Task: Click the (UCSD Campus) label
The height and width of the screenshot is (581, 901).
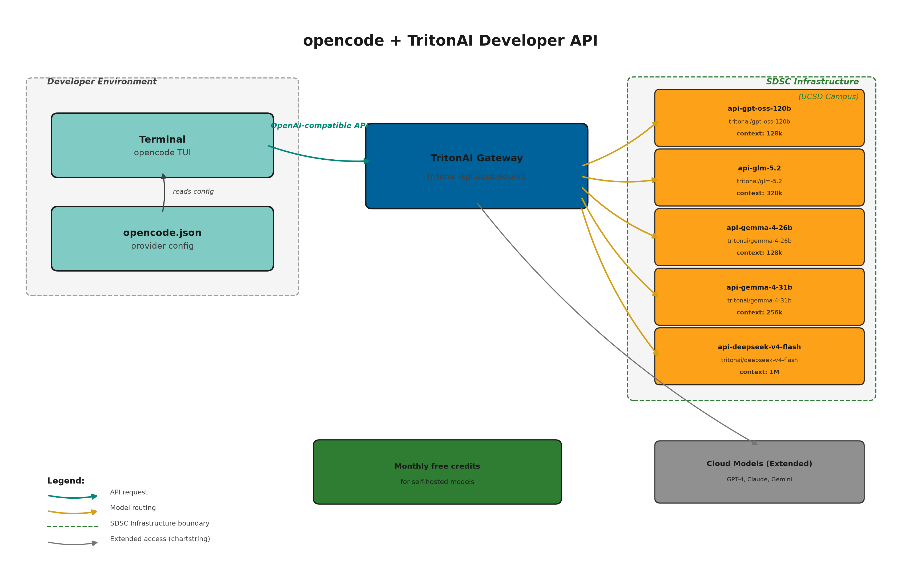Action: [x=828, y=96]
